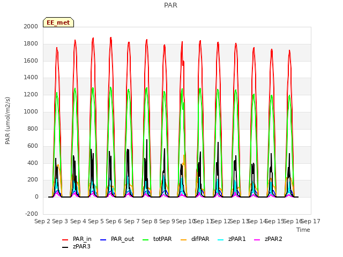Click the PAR chart title
The image size is (343, 257).
pos(170,5)
